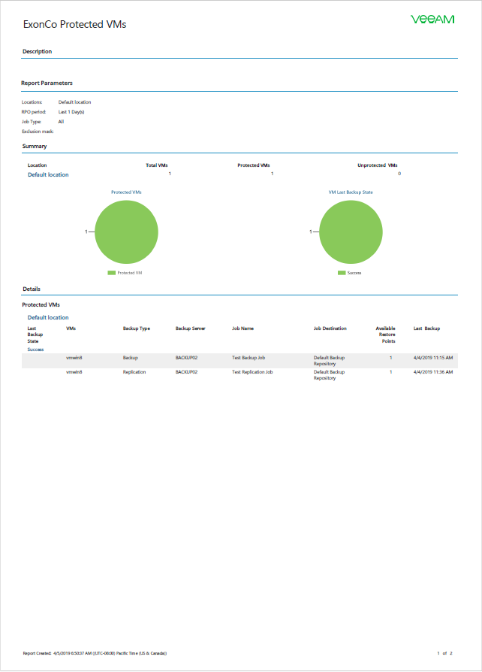Click the page number 1 of 2
The height and width of the screenshot is (672, 482).
(444, 653)
